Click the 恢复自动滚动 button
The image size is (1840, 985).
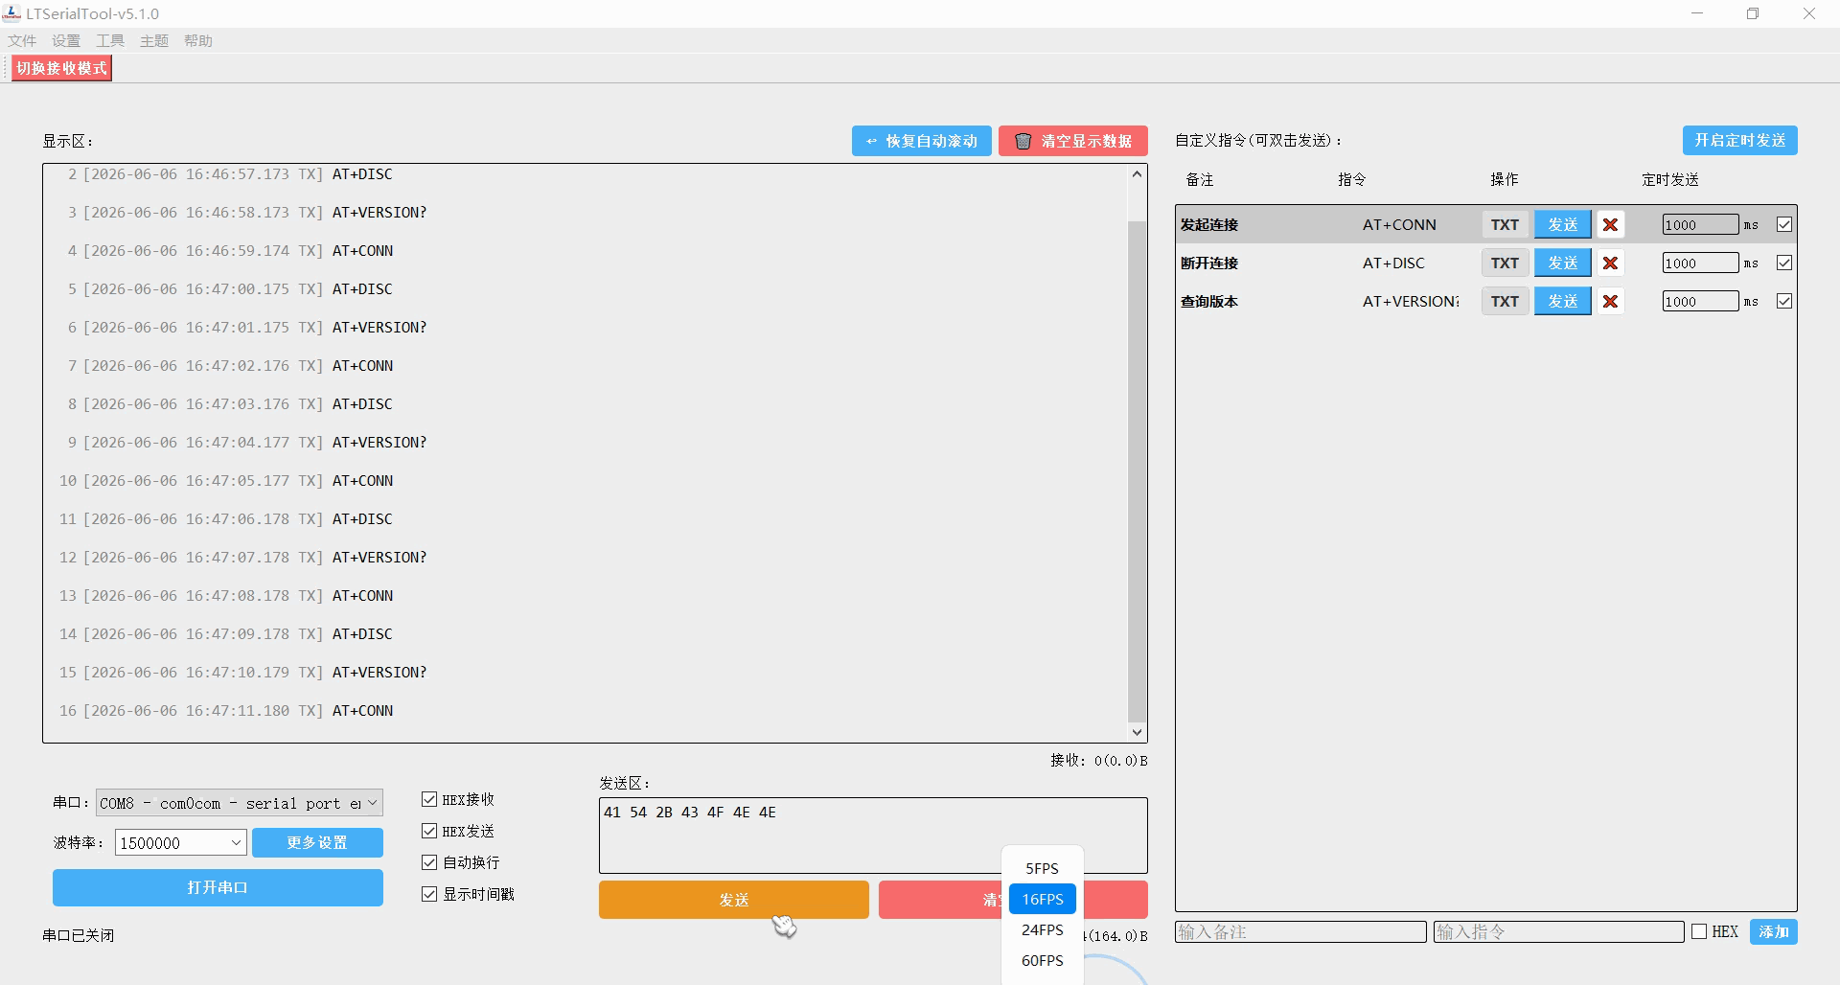pyautogui.click(x=921, y=141)
